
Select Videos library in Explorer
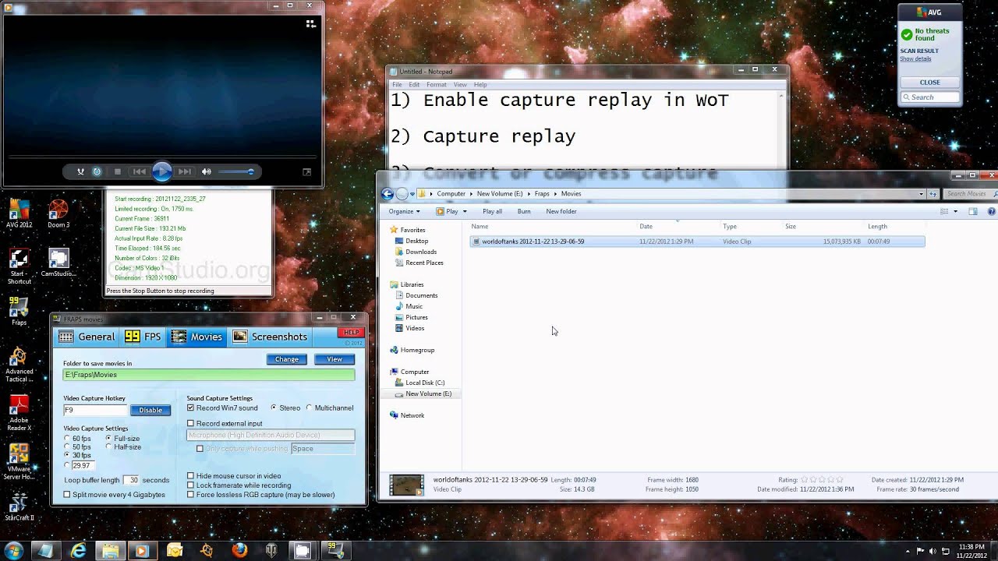(x=409, y=328)
